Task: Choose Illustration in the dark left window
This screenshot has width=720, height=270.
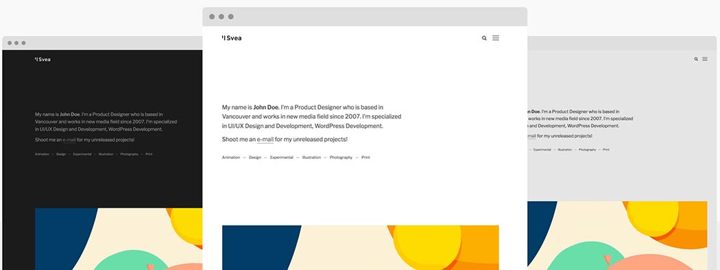Action: (106, 154)
